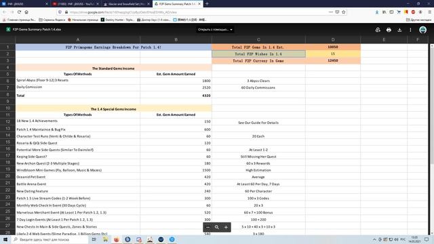434x244 pixels.
Task: Open the 'Другие закладки' bookmarks folder
Action: (x=418, y=20)
